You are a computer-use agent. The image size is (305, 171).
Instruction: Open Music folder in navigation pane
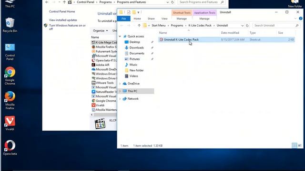point(133,65)
